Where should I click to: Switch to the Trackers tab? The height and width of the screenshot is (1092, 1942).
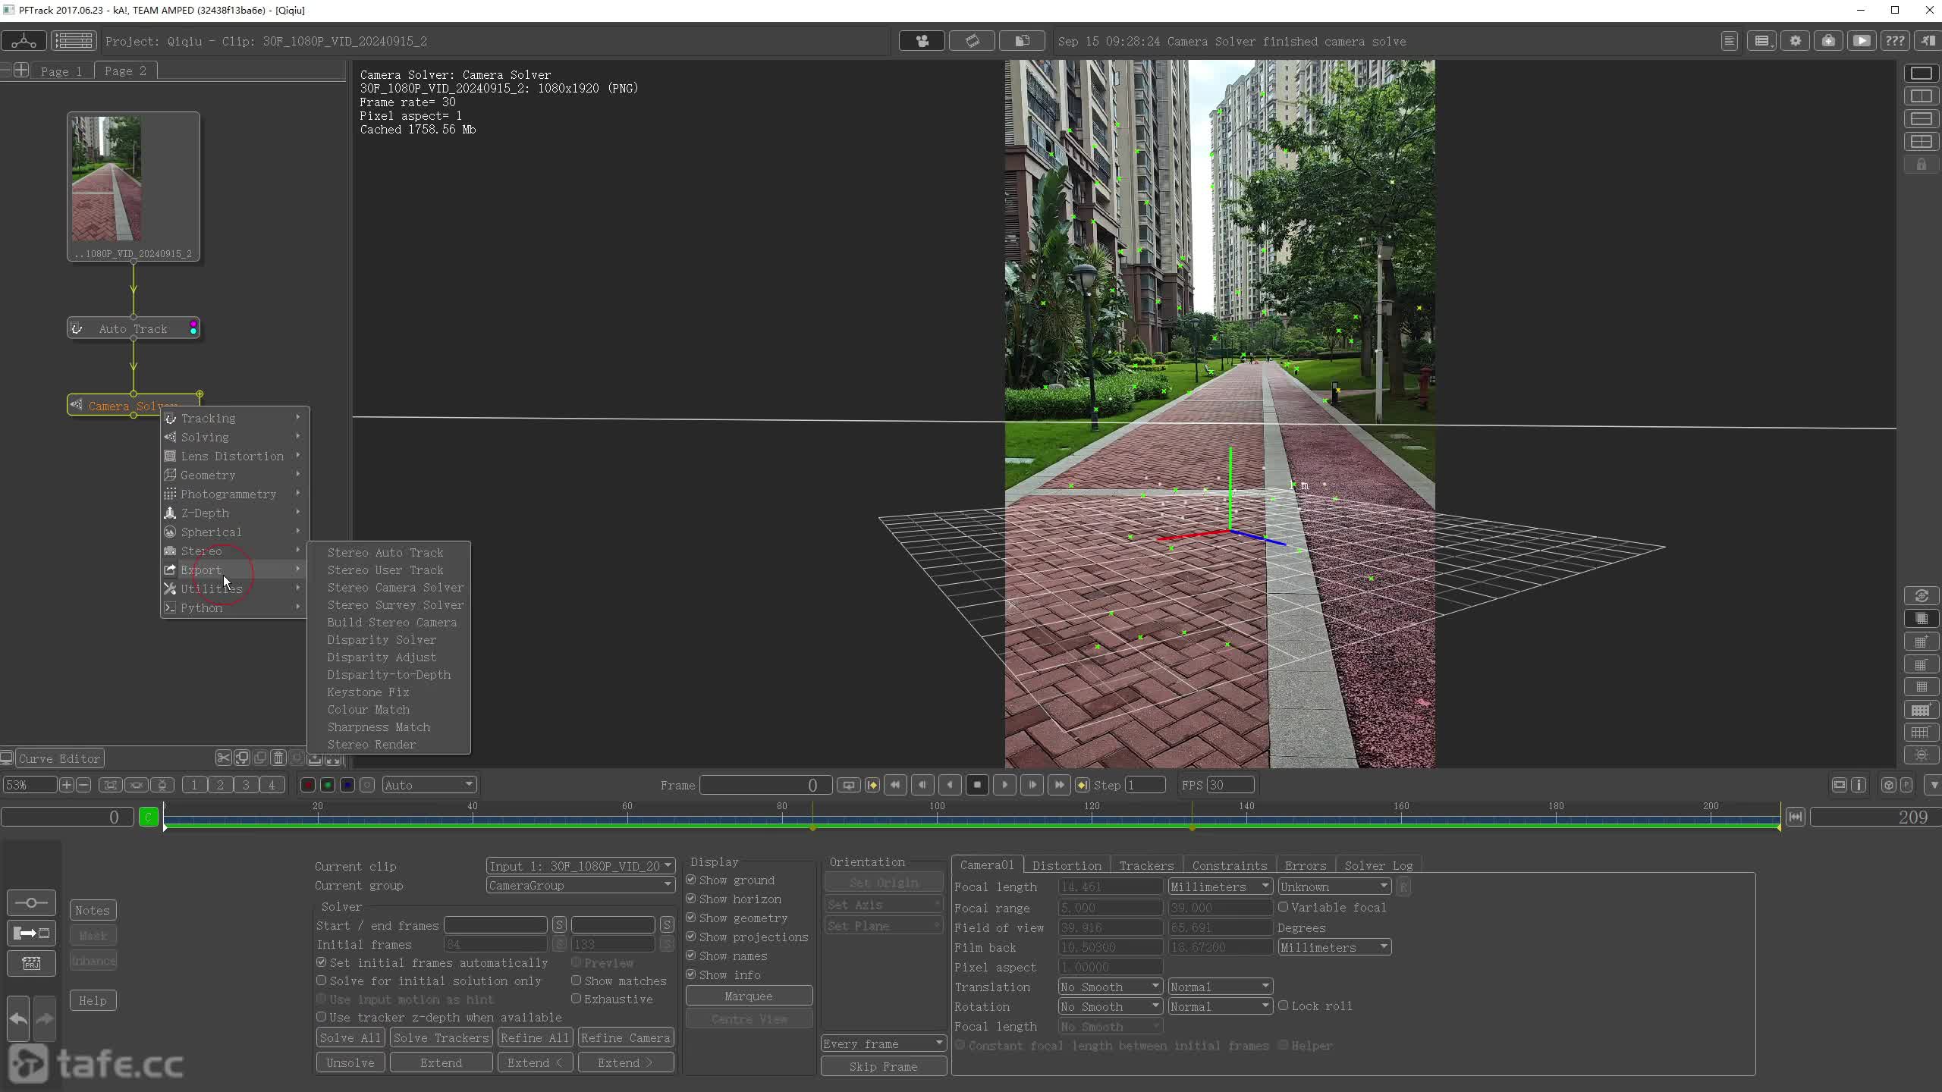coord(1146,865)
